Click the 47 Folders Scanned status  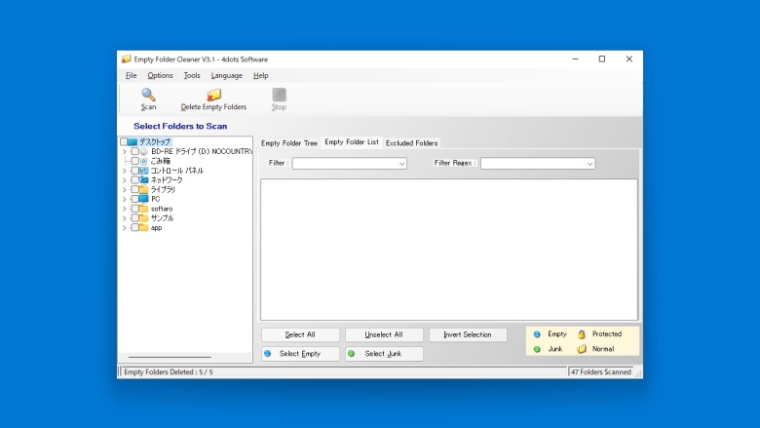(x=601, y=372)
